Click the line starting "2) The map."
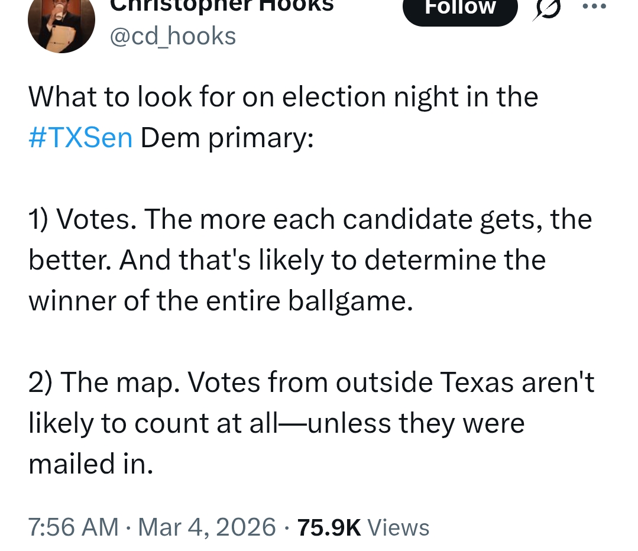 click(311, 383)
